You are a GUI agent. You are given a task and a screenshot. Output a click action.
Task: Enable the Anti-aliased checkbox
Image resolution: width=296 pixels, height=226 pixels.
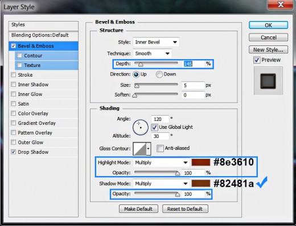pos(160,148)
